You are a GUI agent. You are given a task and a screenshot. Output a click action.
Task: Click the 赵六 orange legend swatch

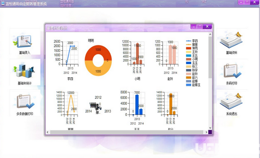click(x=188, y=77)
